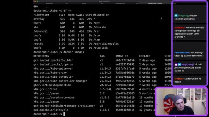209x117 pixels.
Task: Click tag 'v5' of storage-provisioner
Action: pos(101,106)
